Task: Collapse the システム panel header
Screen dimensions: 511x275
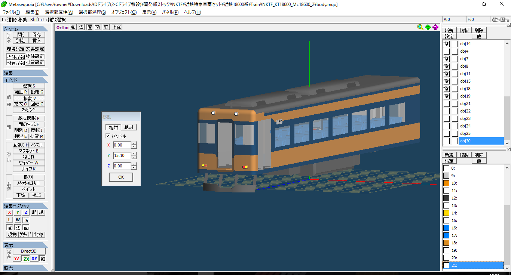Action: [x=25, y=29]
